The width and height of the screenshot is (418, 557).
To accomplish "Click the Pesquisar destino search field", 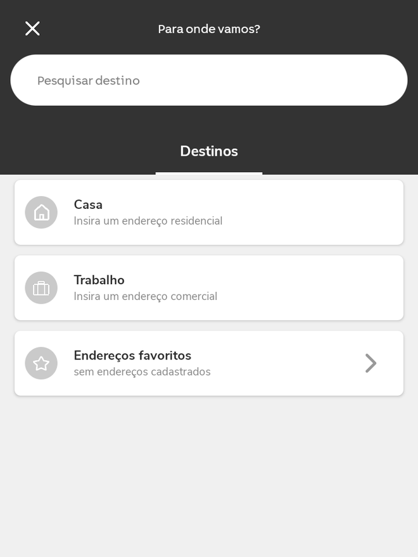I will point(209,80).
